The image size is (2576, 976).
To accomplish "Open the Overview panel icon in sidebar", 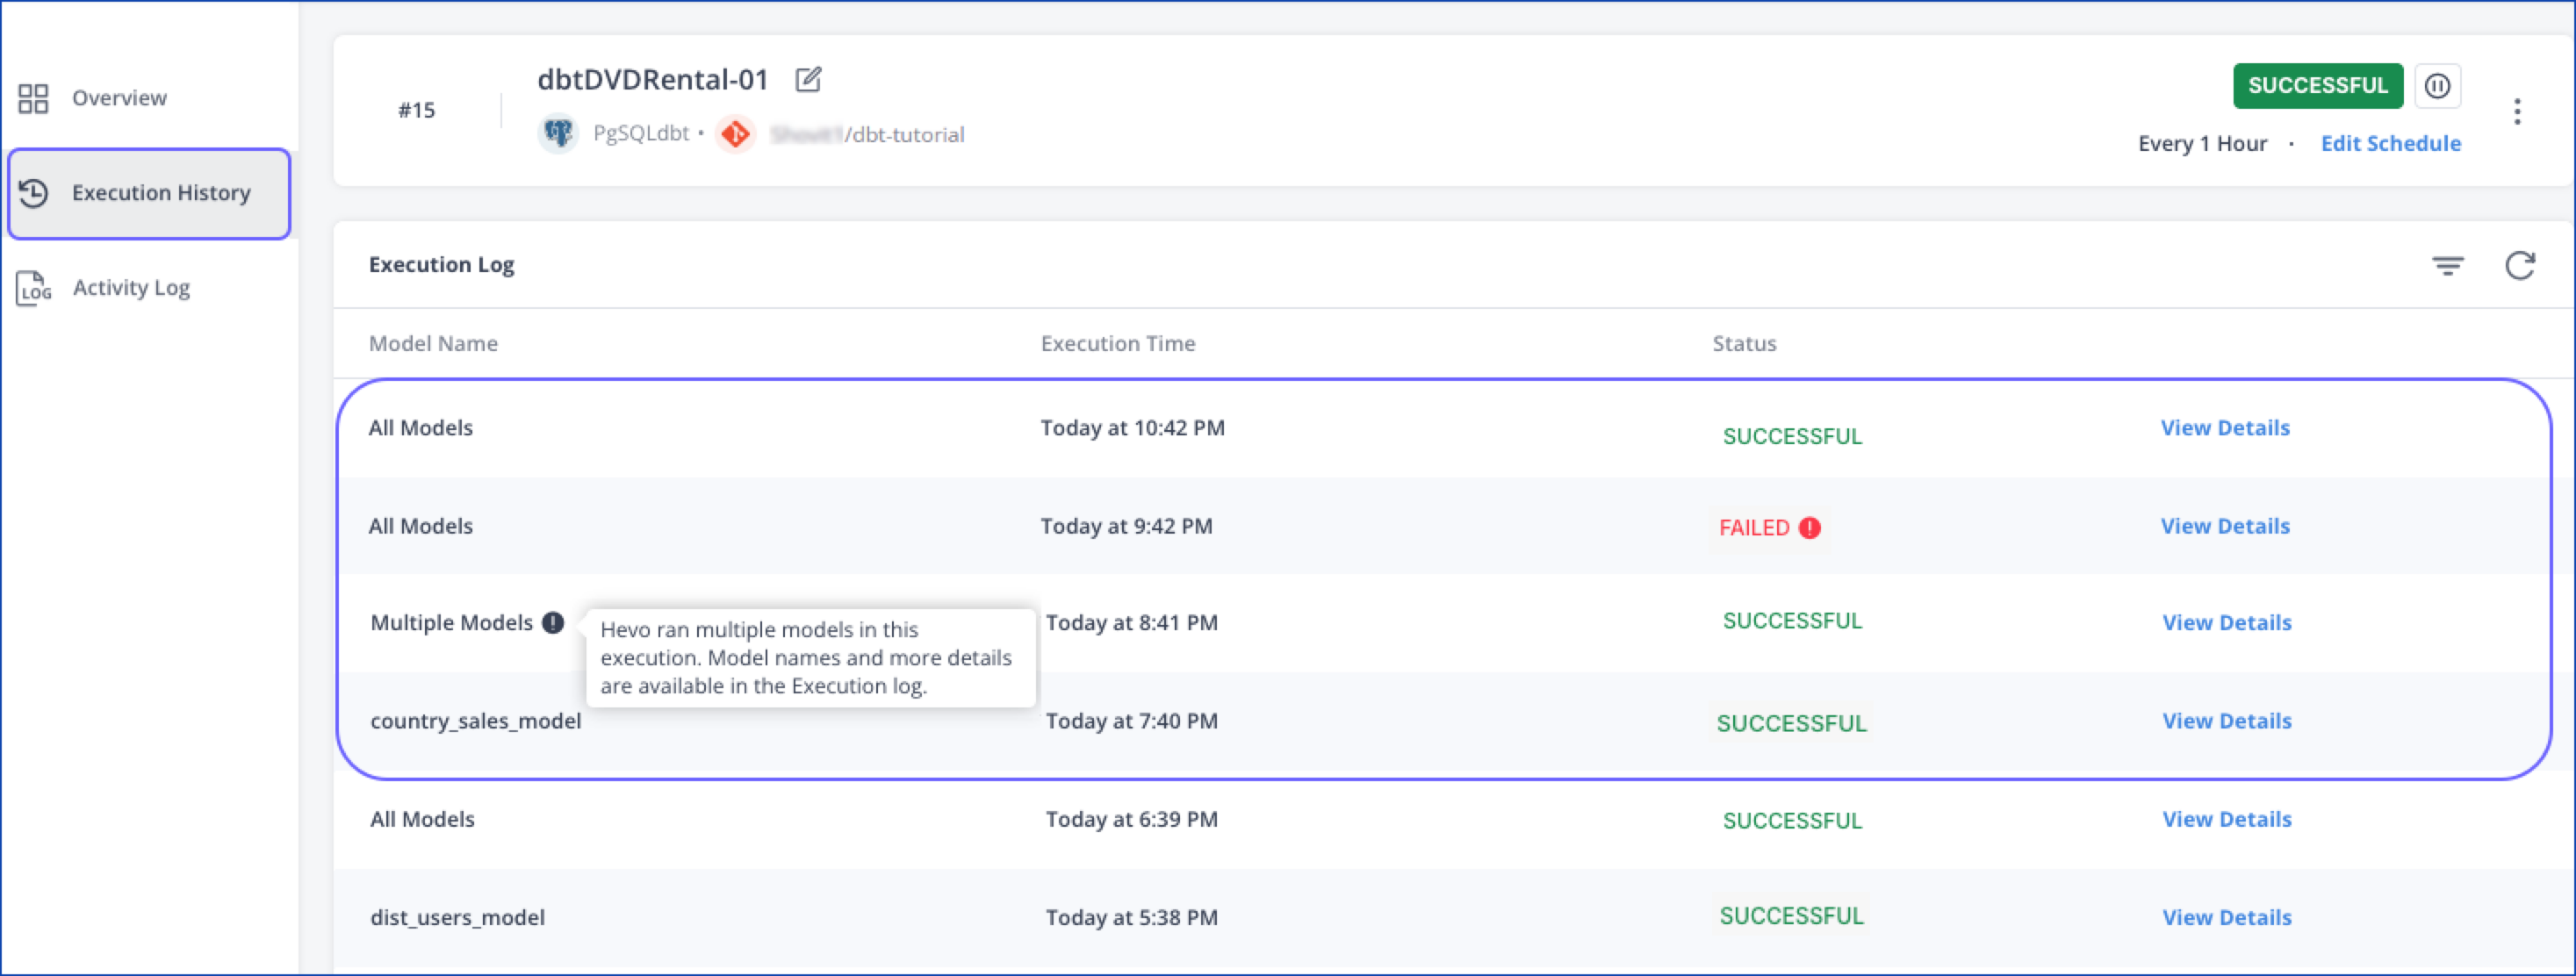I will (33, 97).
